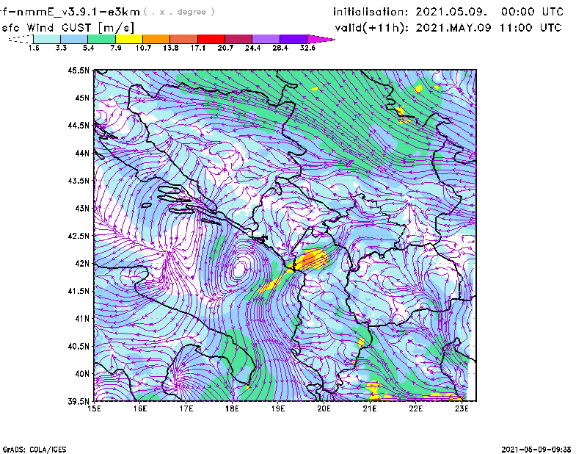Click the colorbar value '1.6'

tap(34, 48)
